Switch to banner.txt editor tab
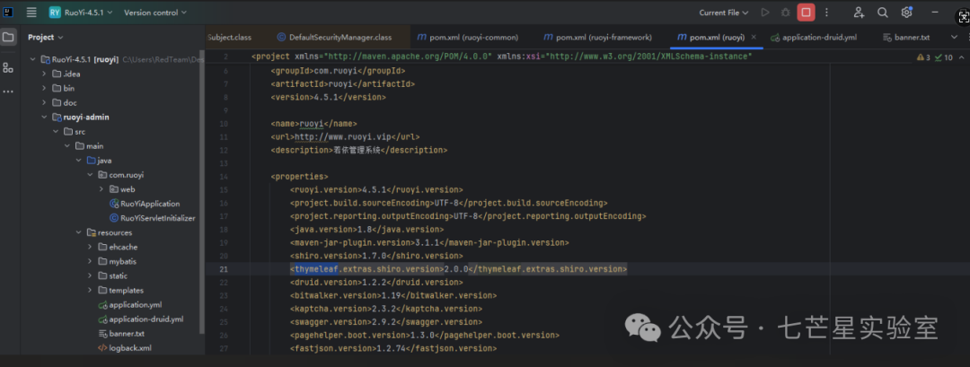The image size is (970, 367). pyautogui.click(x=906, y=37)
